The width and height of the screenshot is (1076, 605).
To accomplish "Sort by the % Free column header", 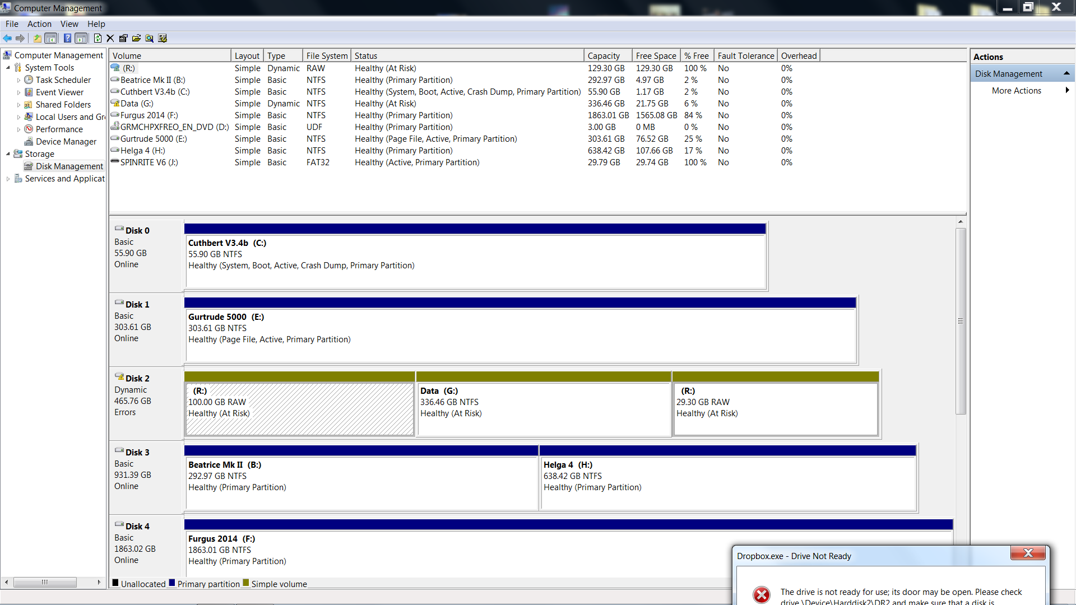I will coord(697,55).
